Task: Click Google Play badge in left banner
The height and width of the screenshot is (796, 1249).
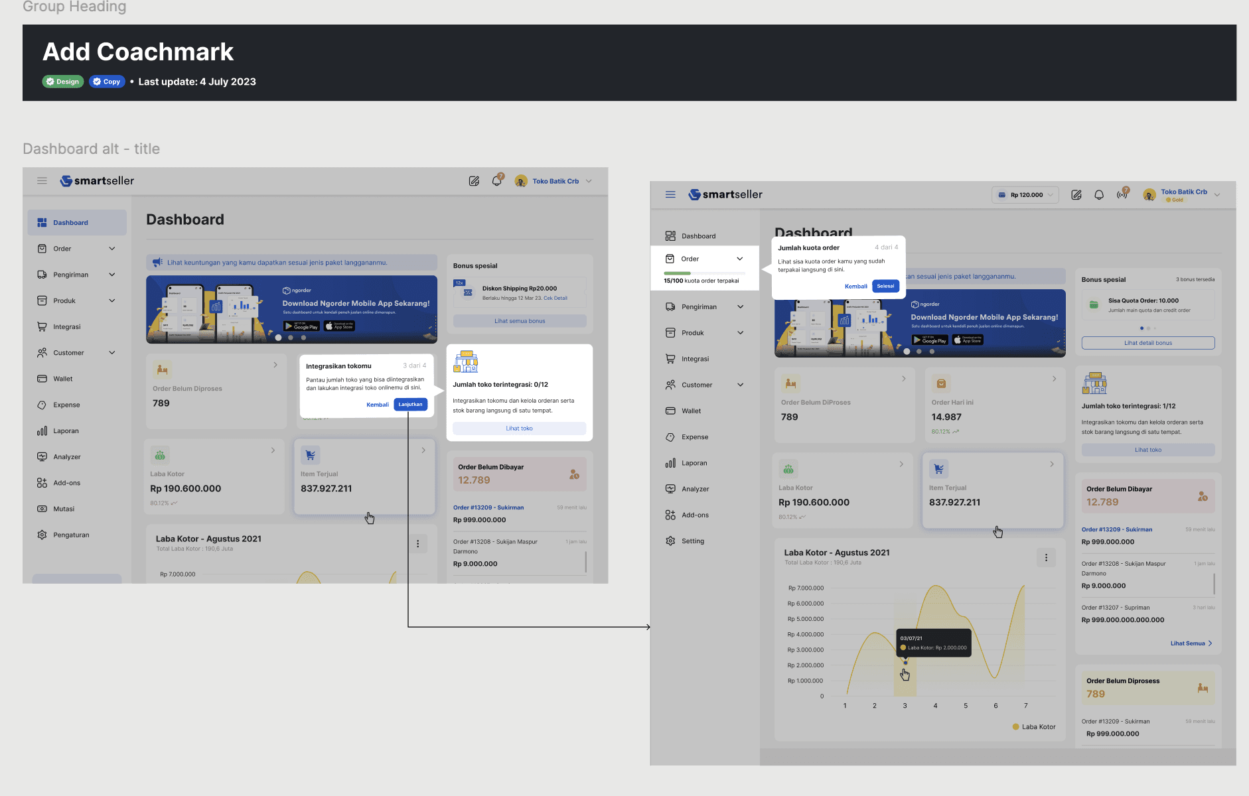Action: point(301,326)
